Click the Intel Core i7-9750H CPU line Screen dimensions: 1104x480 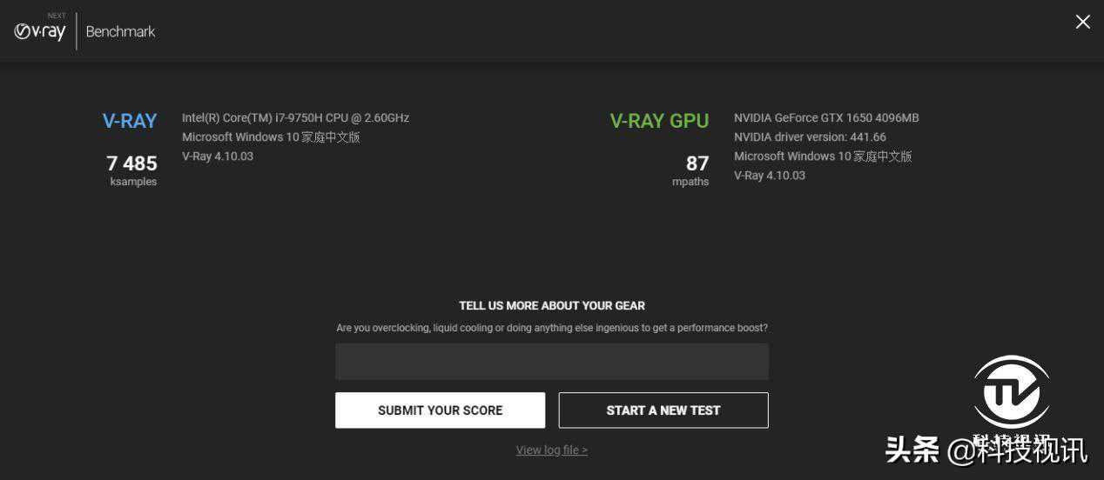(x=295, y=117)
